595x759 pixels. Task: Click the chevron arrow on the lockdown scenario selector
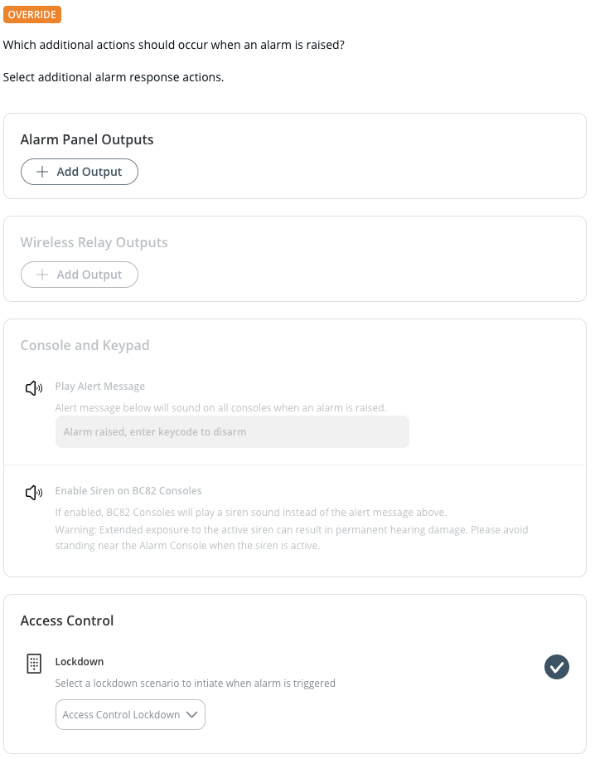click(191, 714)
